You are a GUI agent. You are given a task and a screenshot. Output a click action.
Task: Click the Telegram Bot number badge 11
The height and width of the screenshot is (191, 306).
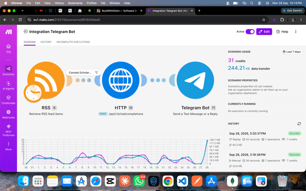tap(213, 108)
